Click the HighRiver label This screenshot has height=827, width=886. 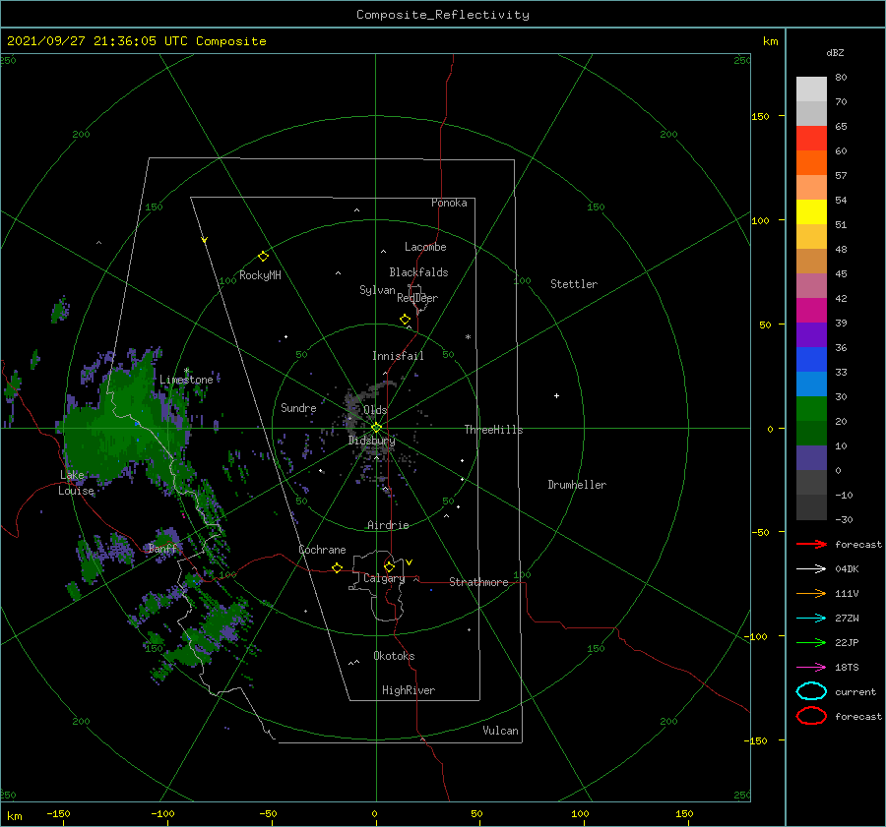pos(408,690)
